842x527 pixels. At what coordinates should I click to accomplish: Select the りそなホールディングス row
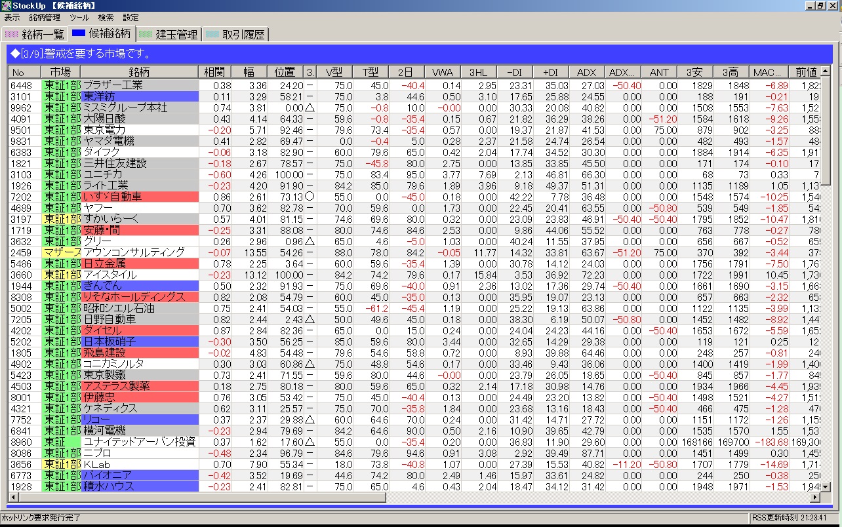tap(414, 297)
